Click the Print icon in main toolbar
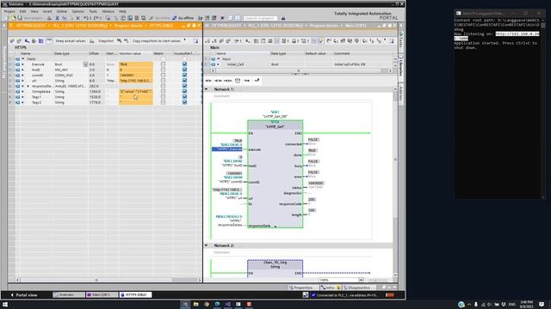Screen dimensions: 551x309 [x=49, y=18]
